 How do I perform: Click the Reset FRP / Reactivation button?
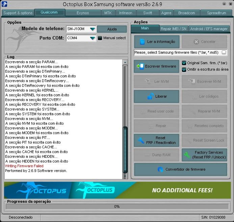[156, 140]
